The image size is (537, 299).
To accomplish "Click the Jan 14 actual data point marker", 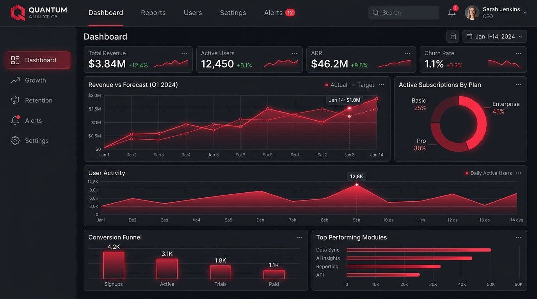I will point(377,99).
